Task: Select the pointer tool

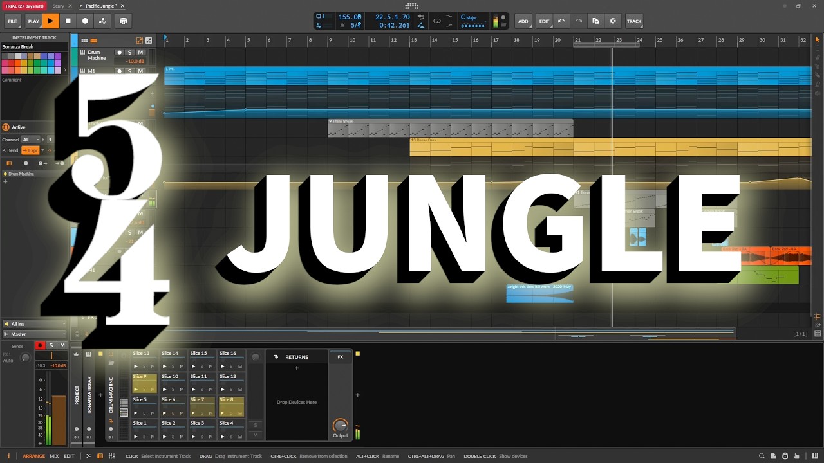Action: 818,40
